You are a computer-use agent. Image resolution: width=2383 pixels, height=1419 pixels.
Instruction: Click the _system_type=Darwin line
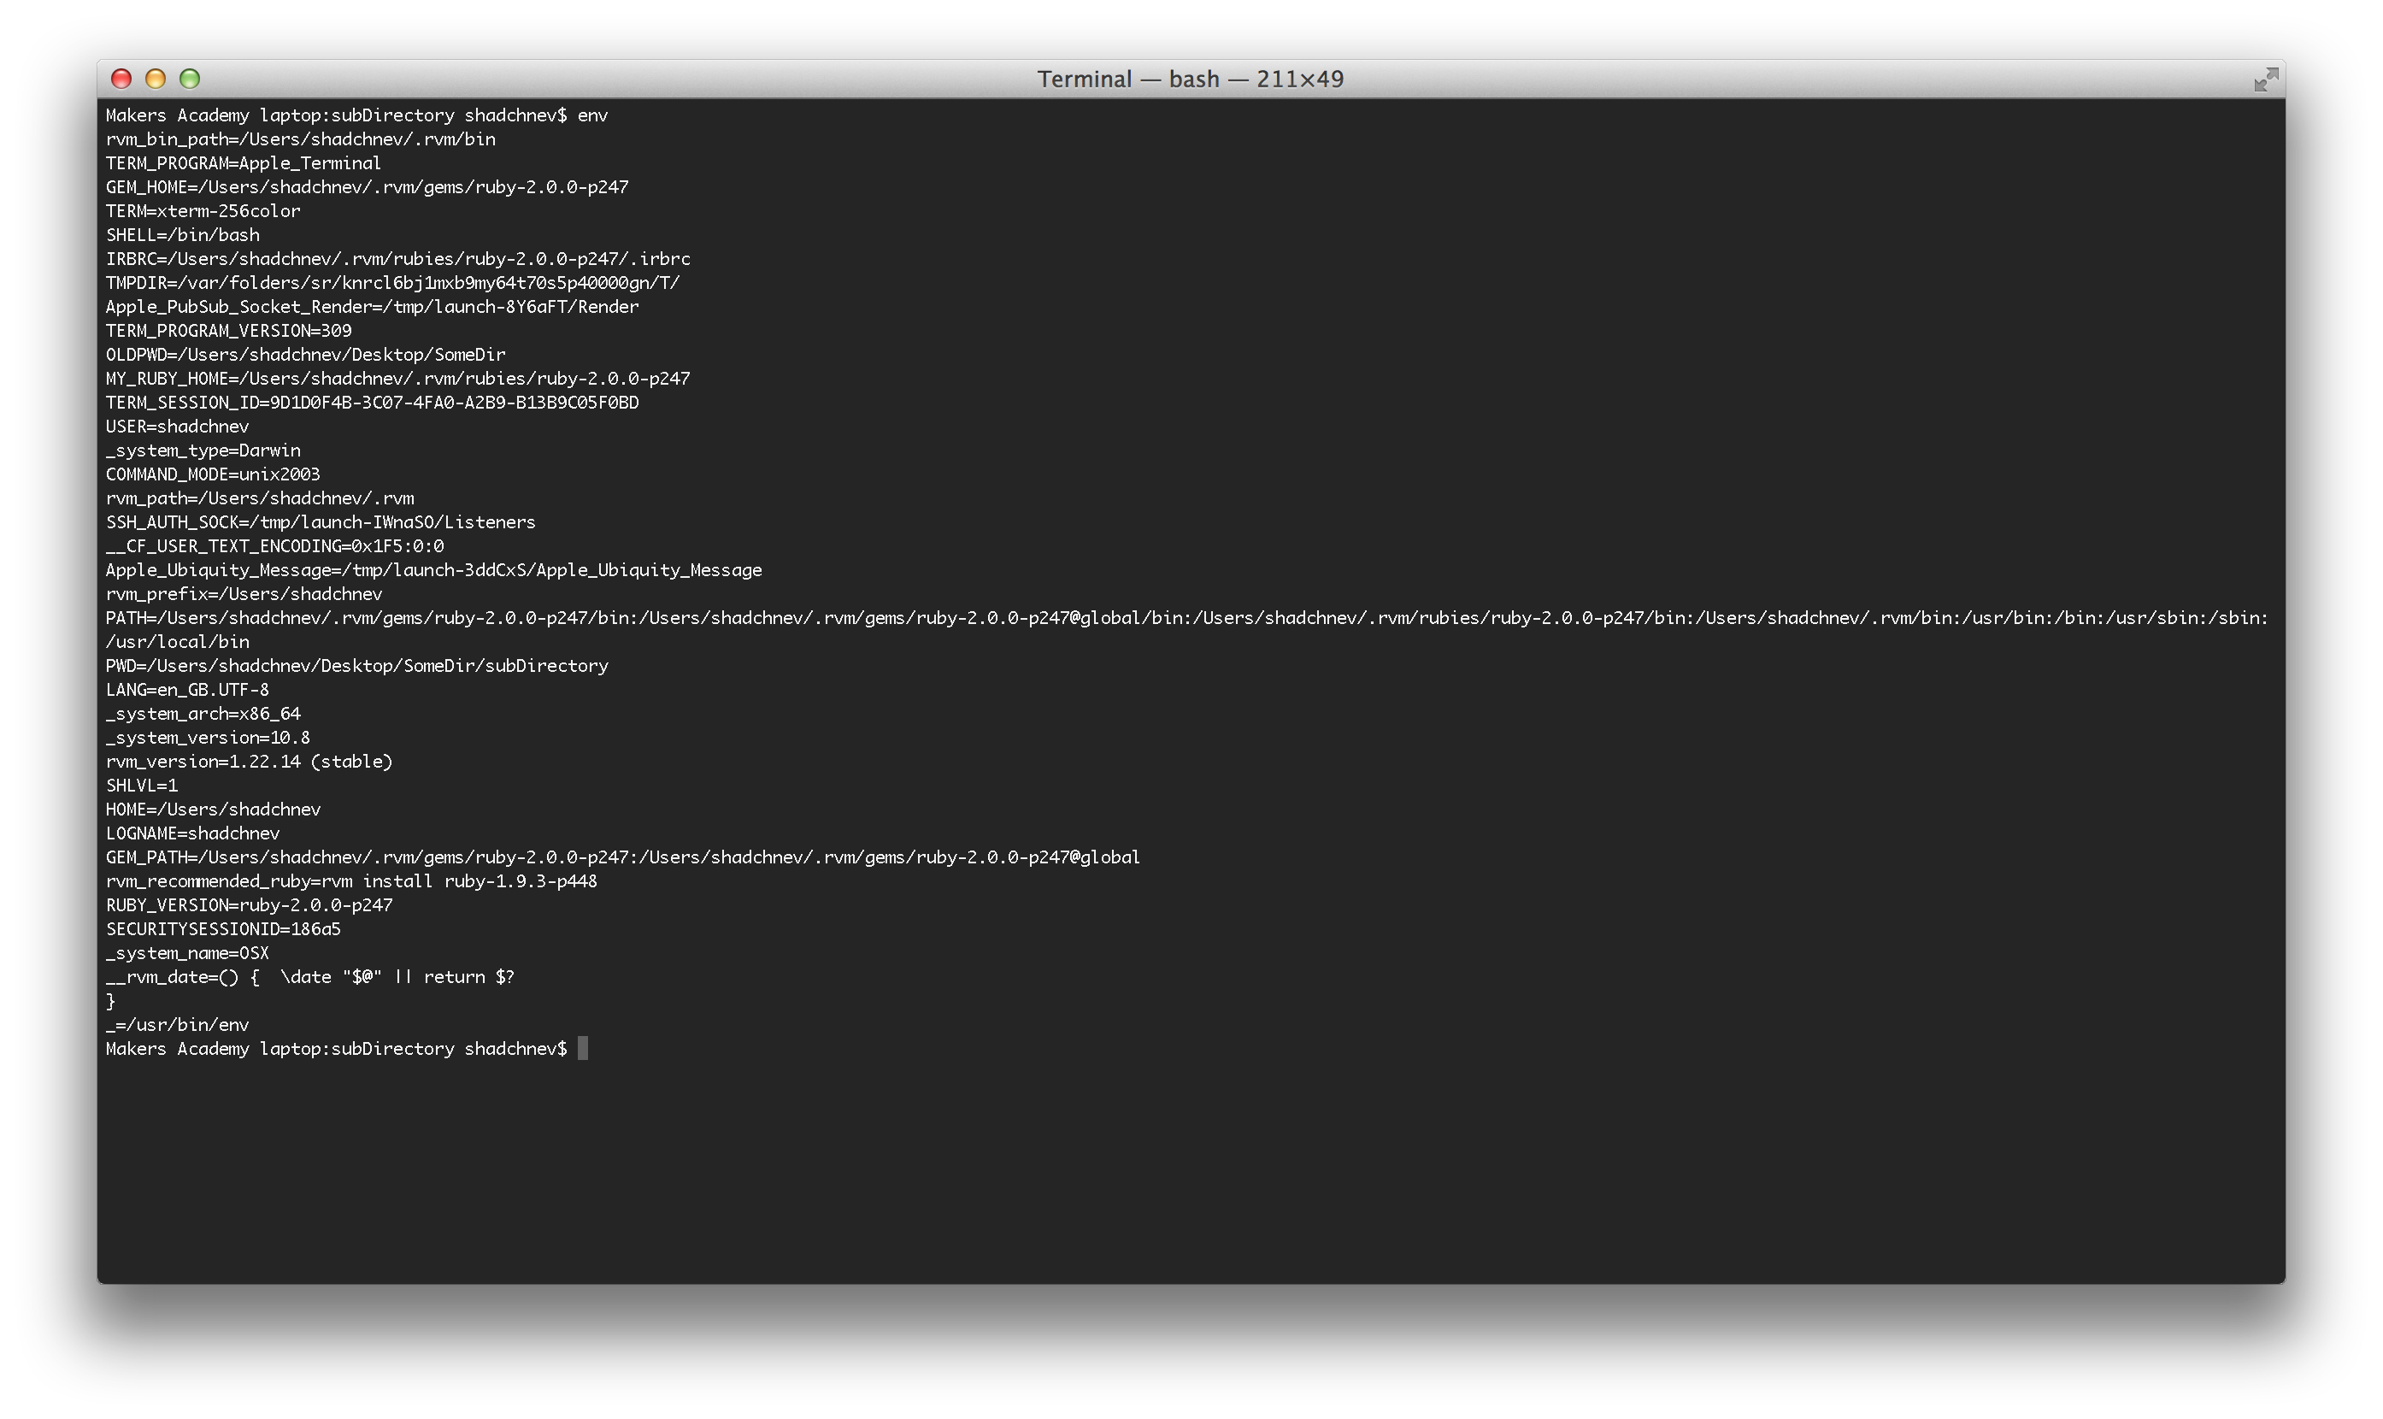(x=203, y=450)
